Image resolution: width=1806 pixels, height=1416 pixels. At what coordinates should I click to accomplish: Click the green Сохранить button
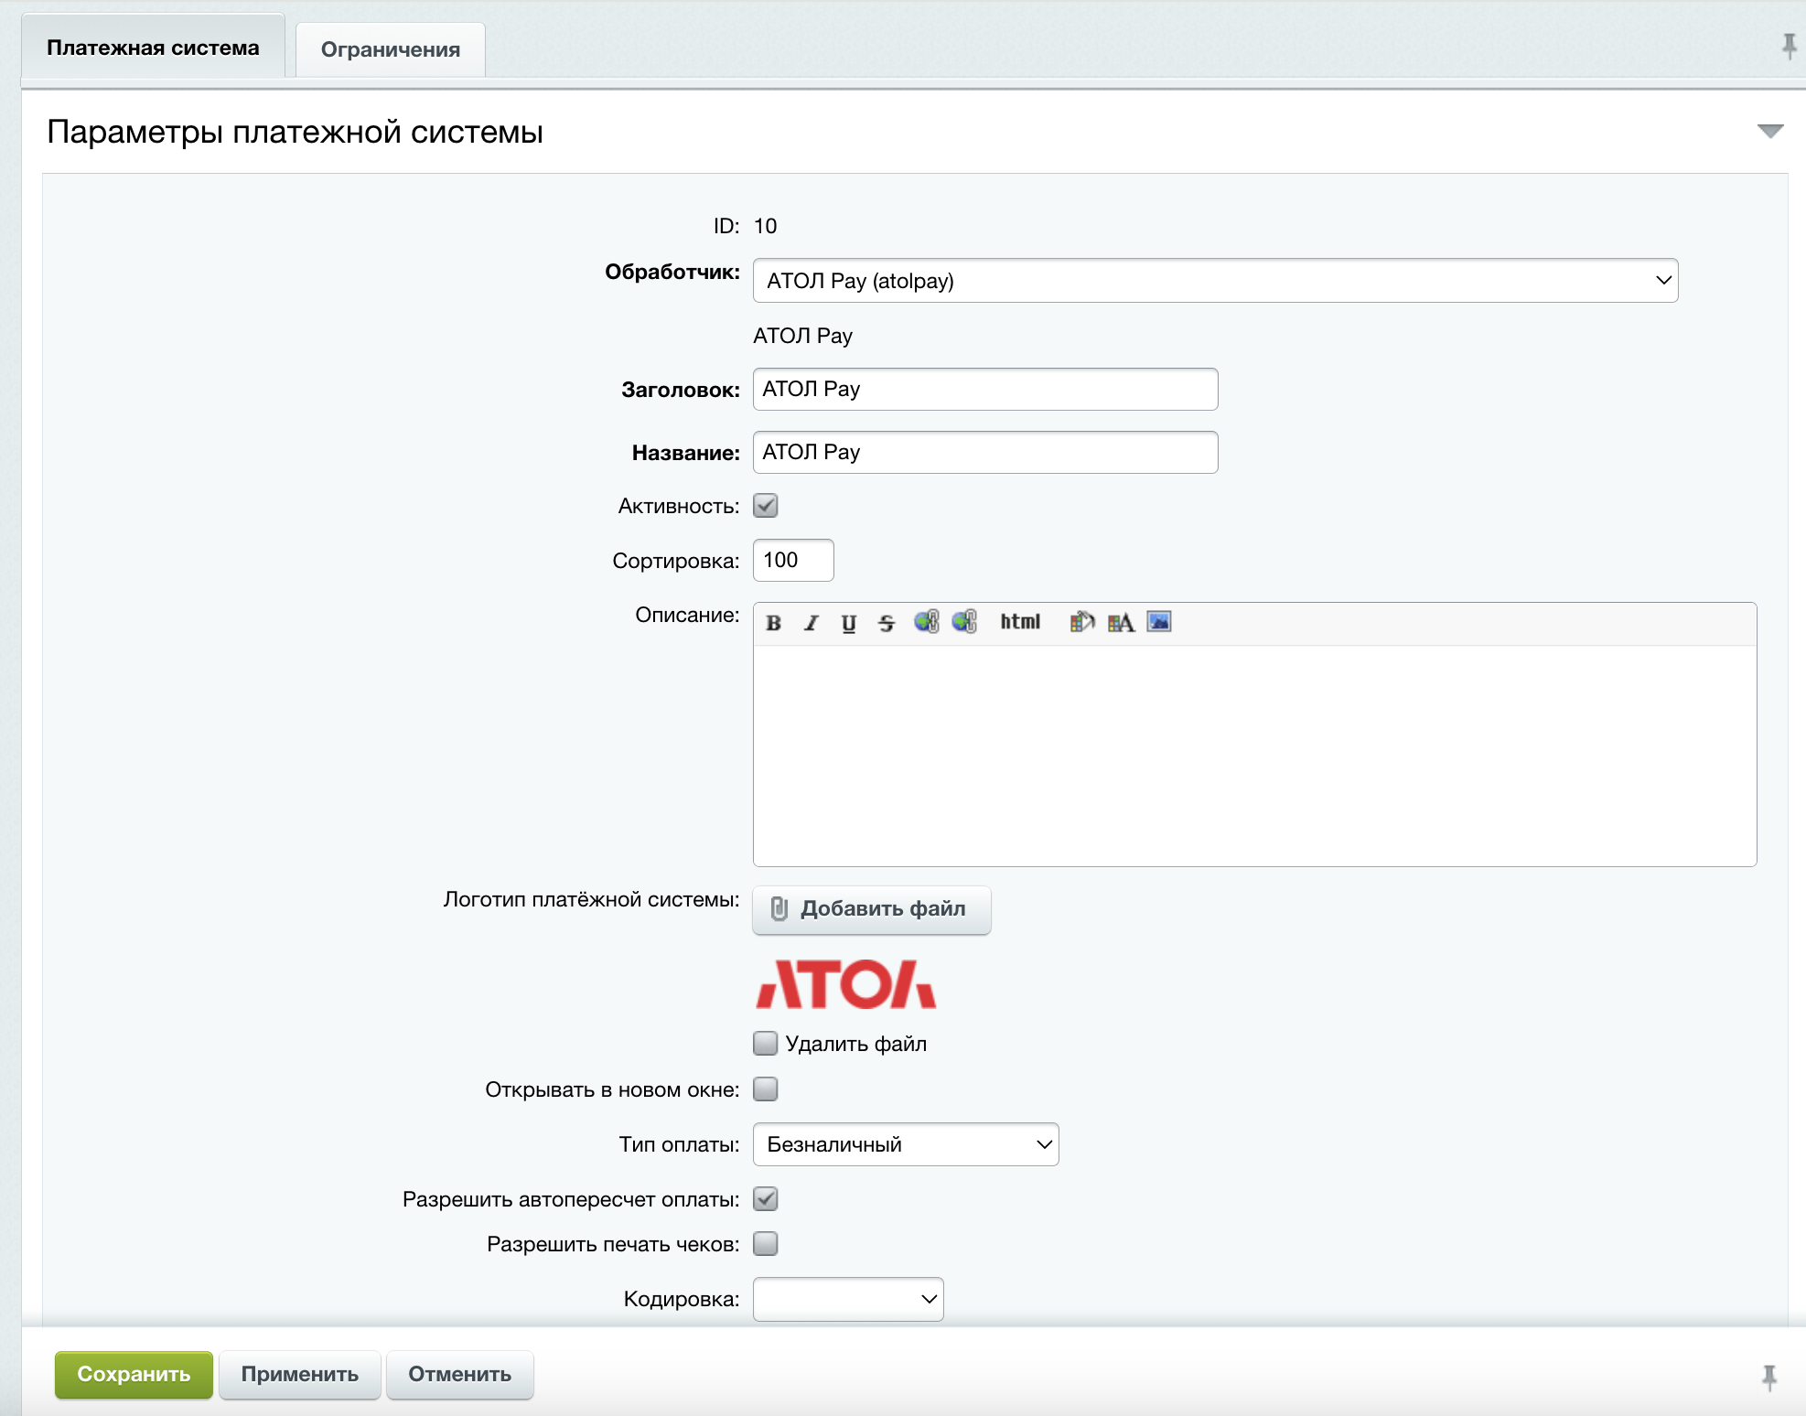tap(134, 1374)
